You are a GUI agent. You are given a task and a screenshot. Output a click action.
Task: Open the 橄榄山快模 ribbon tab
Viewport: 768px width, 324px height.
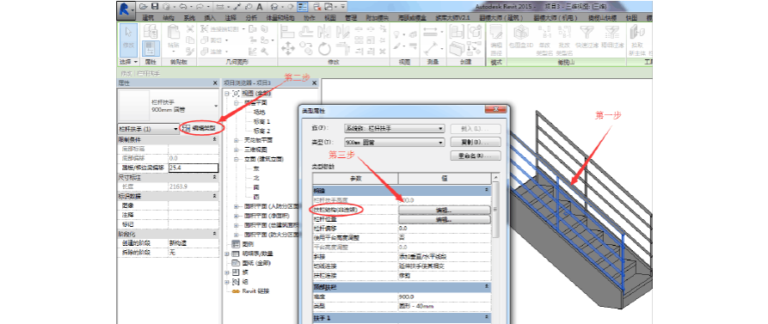pos(603,18)
